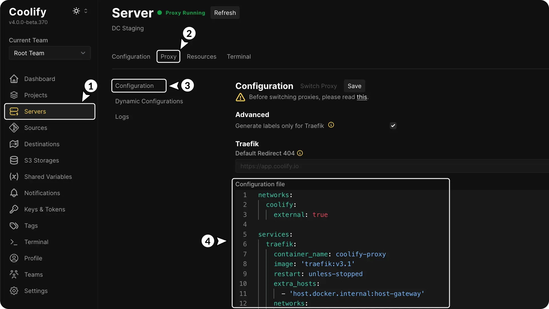
Task: Toggle the light/dark theme sun icon
Action: pos(76,11)
